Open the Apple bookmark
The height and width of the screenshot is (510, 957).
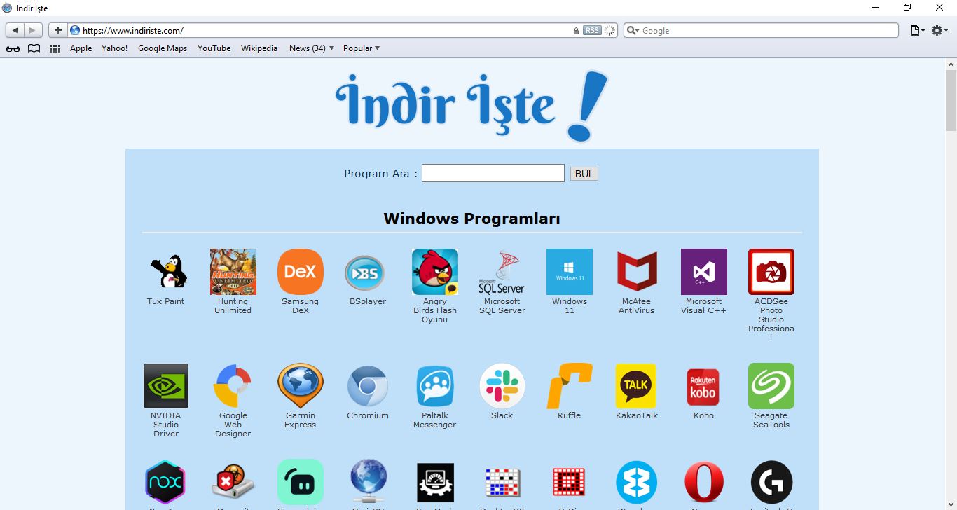(x=81, y=48)
